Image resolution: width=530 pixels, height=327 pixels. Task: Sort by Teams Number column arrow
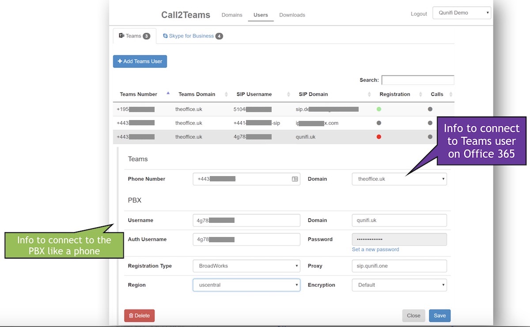pyautogui.click(x=168, y=94)
